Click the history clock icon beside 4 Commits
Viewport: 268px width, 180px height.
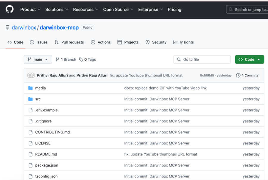coord(238,75)
